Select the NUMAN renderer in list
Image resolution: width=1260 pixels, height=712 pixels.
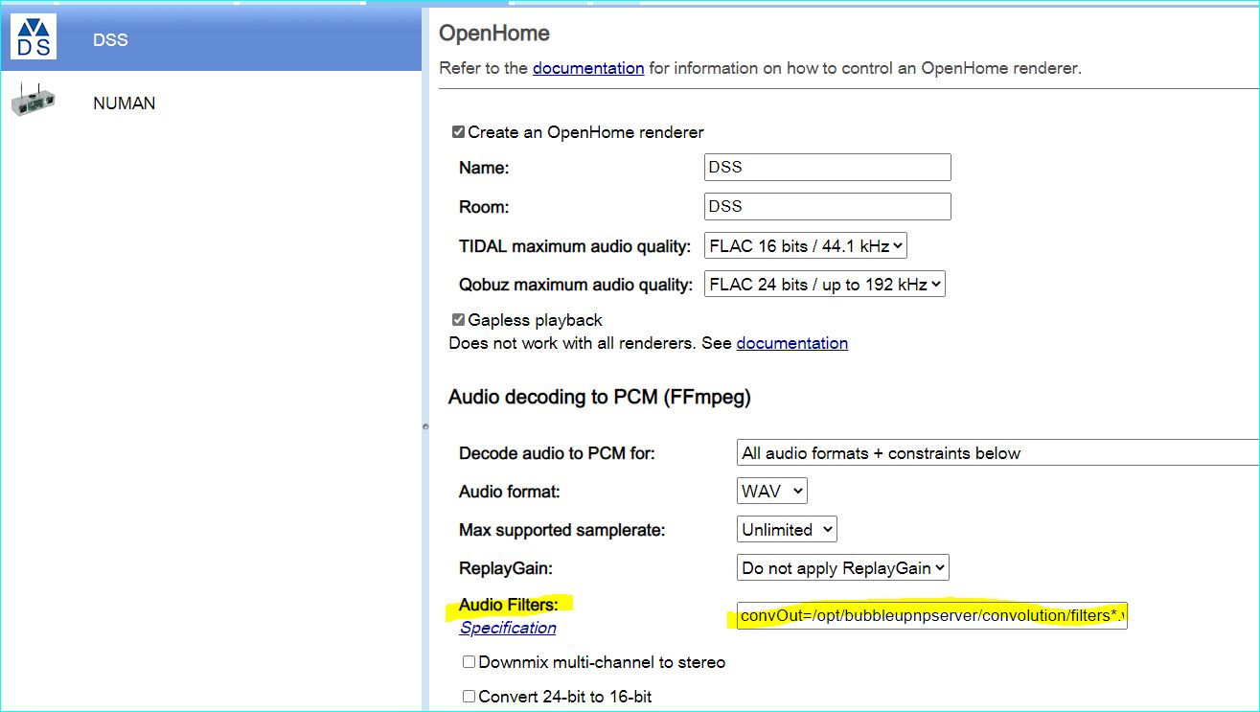point(124,103)
